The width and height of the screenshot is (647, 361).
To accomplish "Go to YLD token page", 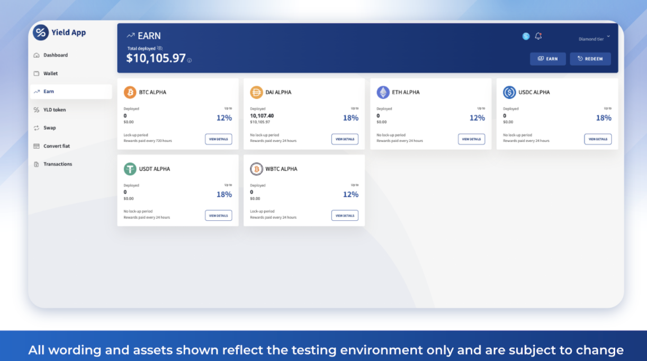I will (50, 110).
